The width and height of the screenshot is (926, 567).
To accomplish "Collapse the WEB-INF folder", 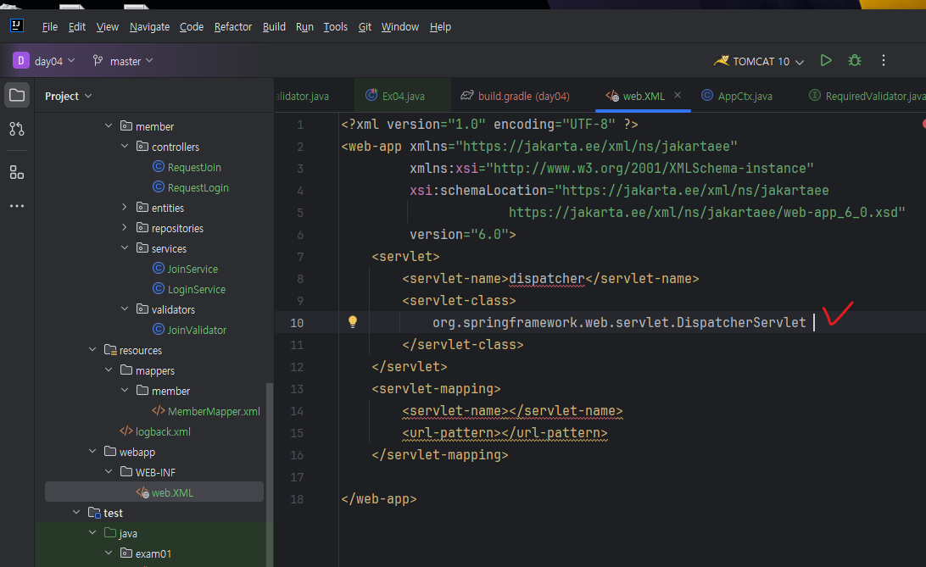I will coord(109,471).
